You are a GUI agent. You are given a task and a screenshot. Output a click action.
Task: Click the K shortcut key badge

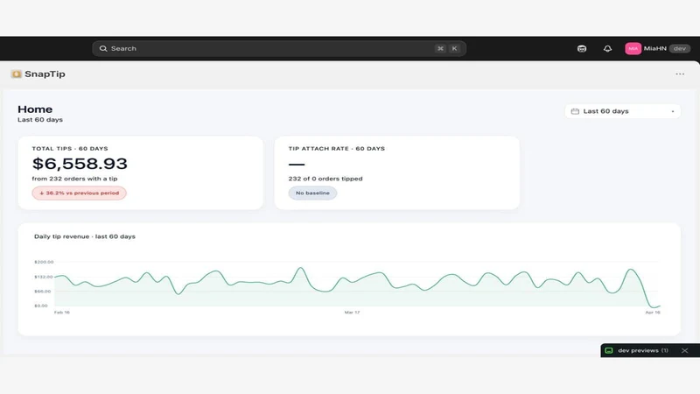click(x=454, y=48)
